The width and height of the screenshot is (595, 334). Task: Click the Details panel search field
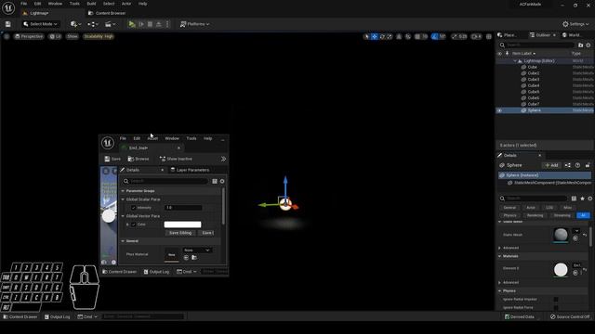(x=534, y=198)
